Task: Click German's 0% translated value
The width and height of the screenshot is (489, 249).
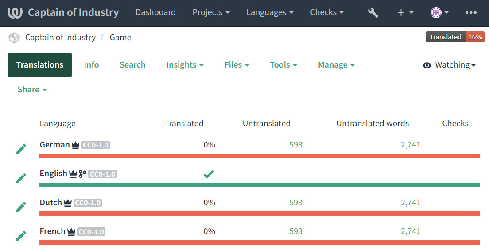Action: pyautogui.click(x=209, y=144)
